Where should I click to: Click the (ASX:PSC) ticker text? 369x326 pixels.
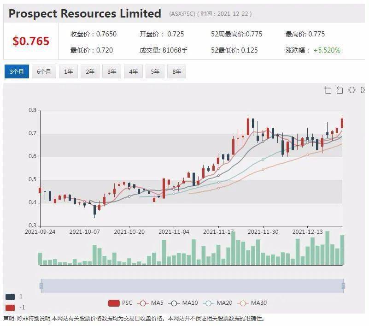point(182,14)
